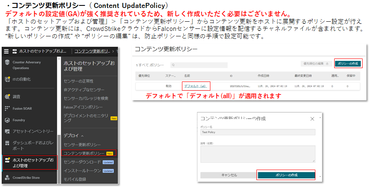
Task: Click ポリシーの作成 button above the table
Action: (348, 63)
